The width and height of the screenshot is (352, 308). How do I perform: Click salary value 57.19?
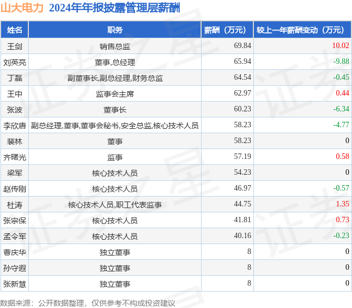pyautogui.click(x=242, y=156)
